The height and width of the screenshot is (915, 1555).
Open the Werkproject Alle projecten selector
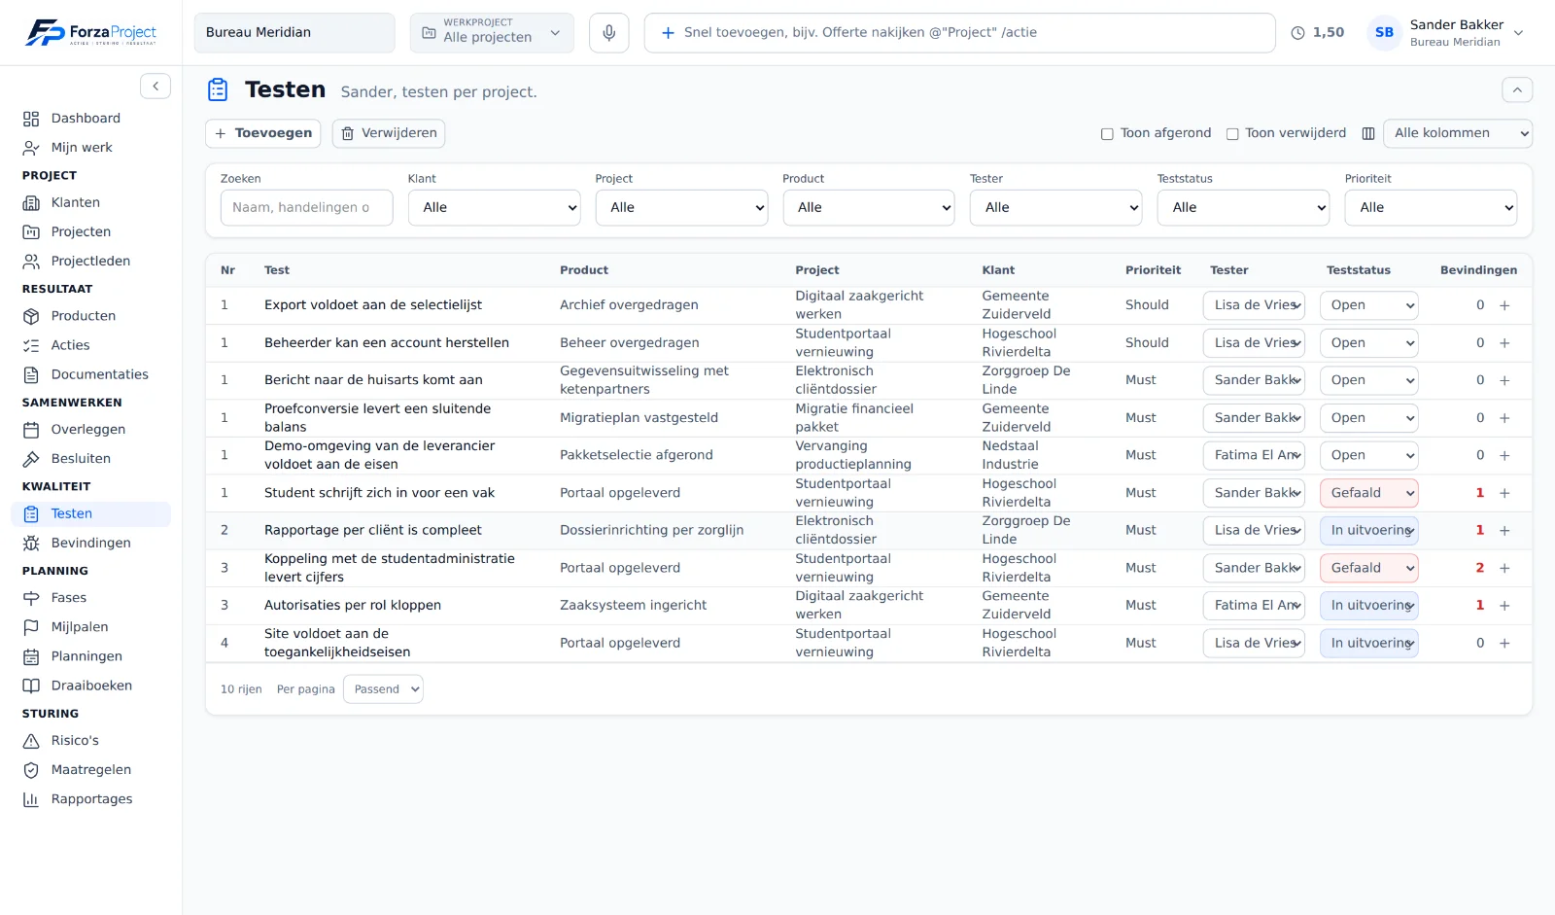pos(492,33)
